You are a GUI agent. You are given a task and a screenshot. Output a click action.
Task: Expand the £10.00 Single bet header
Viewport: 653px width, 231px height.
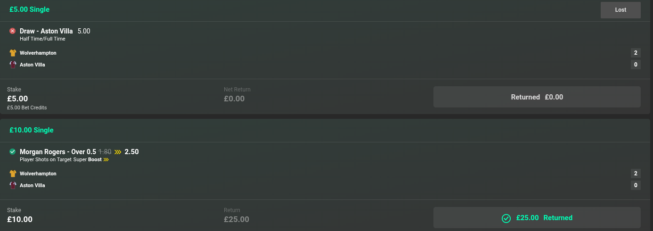31,130
